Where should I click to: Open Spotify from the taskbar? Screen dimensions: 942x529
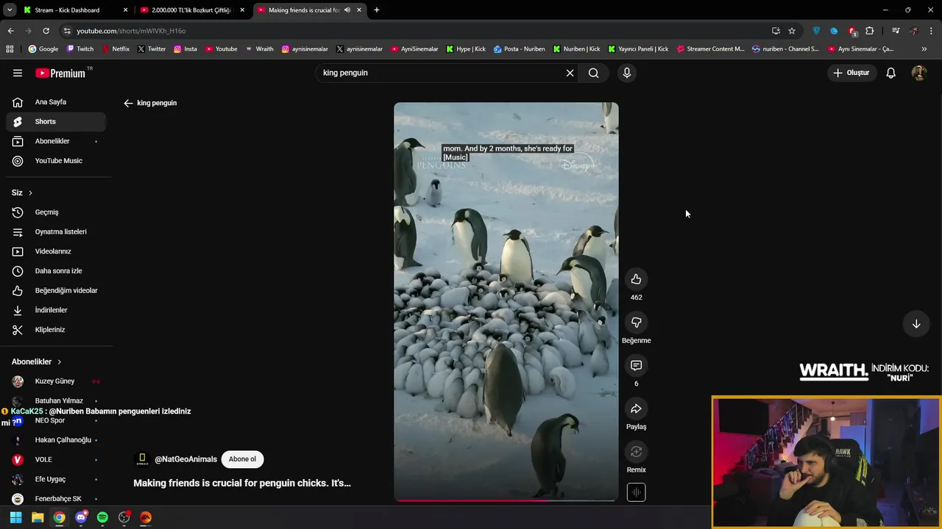102,517
